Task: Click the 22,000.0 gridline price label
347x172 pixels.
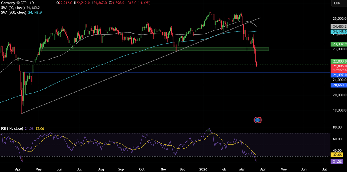Action: (339, 61)
